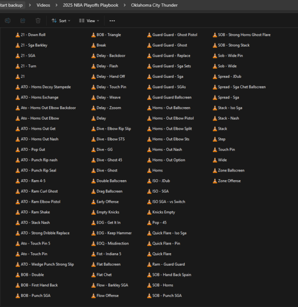This screenshot has width=298, height=307.
Task: Select file Sob - Wide Pin
Action: click(x=228, y=56)
